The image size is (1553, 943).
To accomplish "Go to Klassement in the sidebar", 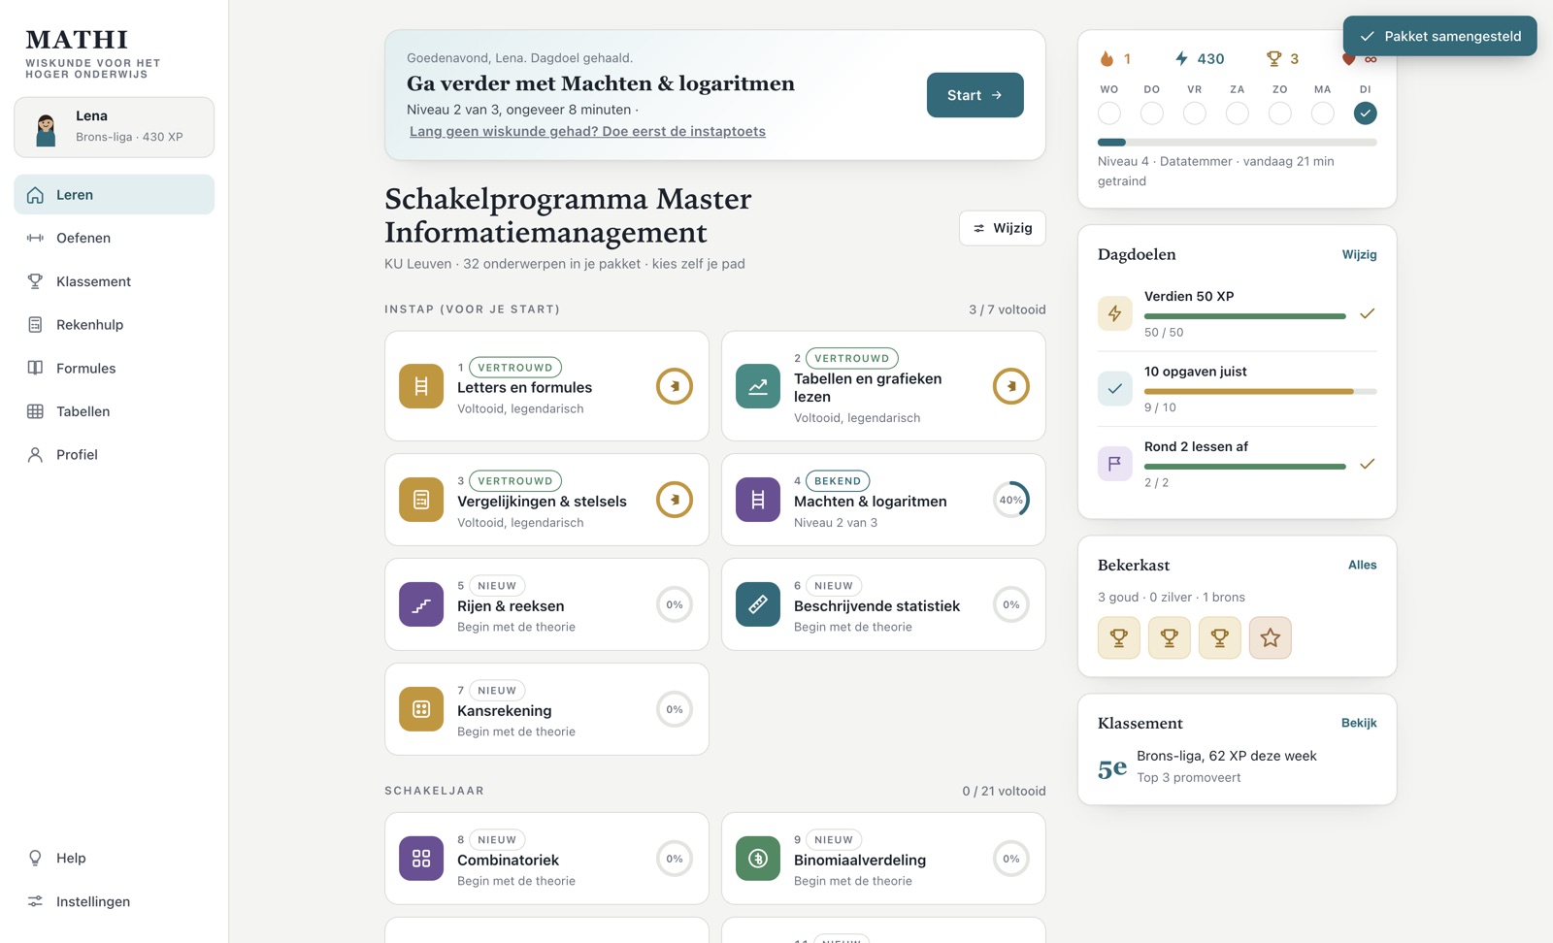I will pyautogui.click(x=115, y=281).
